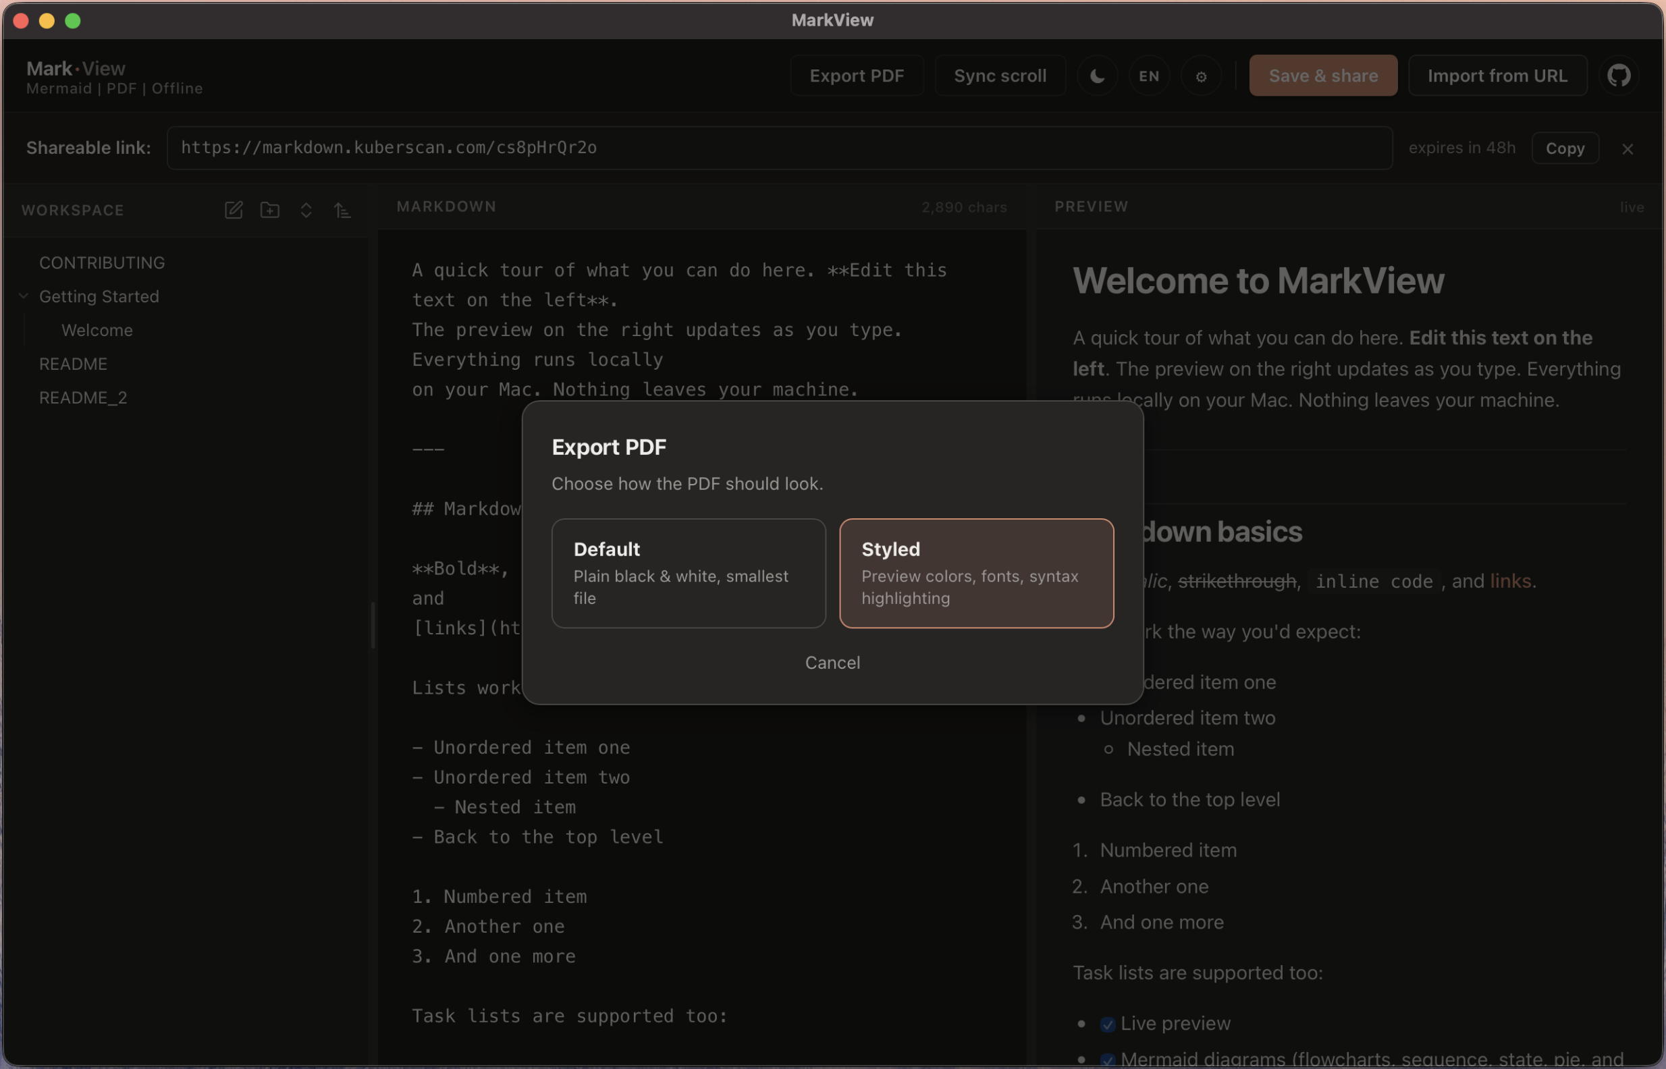Toggle the Live preview task checkbox
1666x1069 pixels.
point(1107,1024)
